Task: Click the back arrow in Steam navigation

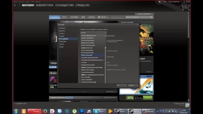Action: [15, 5]
